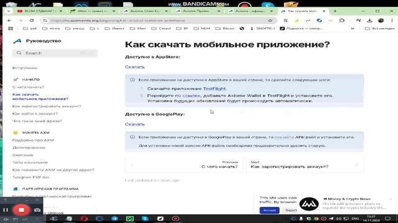The width and height of the screenshot is (398, 223).
Task: Click the Axiome logo beside Руководство
Action: pos(17,41)
